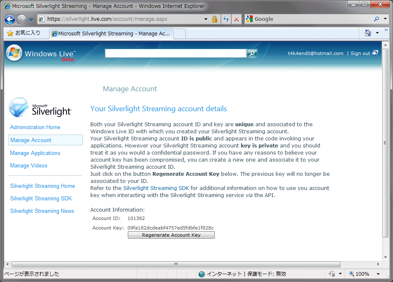Viewport: 393px width, 282px height.
Task: Open the Home button dropdown arrow
Action: coord(377,33)
